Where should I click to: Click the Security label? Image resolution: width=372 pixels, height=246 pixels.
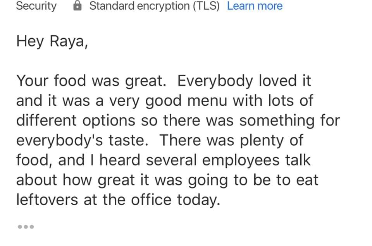point(36,6)
